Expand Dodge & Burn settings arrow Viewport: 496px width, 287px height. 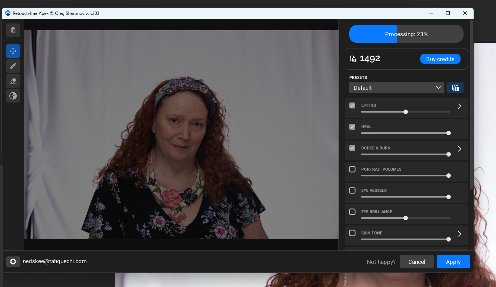(x=459, y=149)
